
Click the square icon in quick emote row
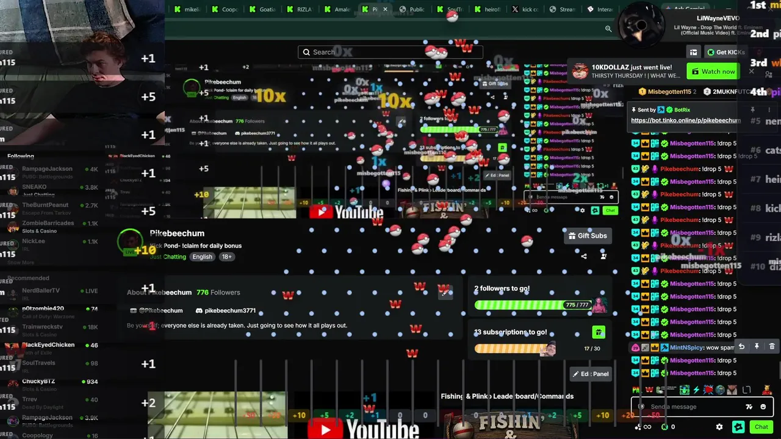[746, 390]
